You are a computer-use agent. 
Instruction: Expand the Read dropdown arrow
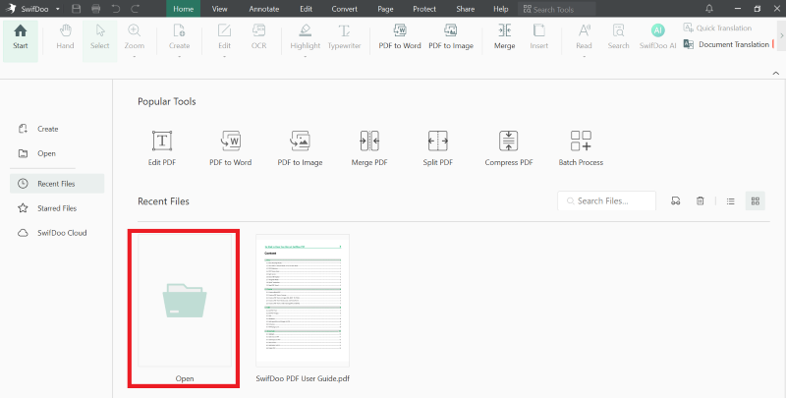pos(584,57)
